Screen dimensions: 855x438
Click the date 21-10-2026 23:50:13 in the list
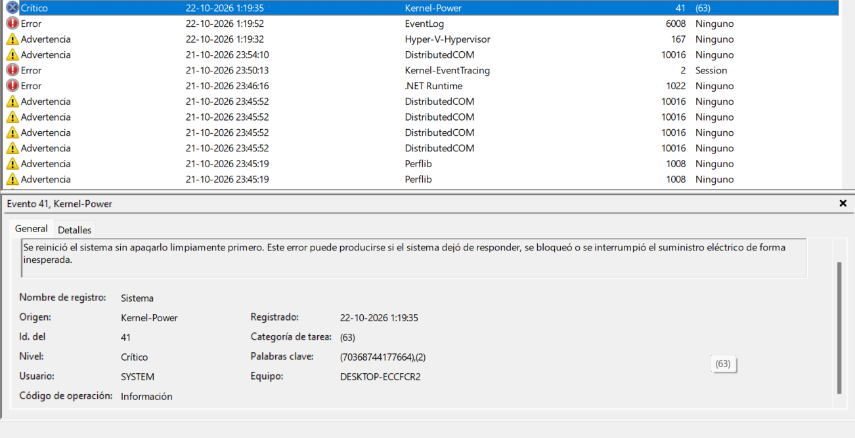click(x=227, y=70)
